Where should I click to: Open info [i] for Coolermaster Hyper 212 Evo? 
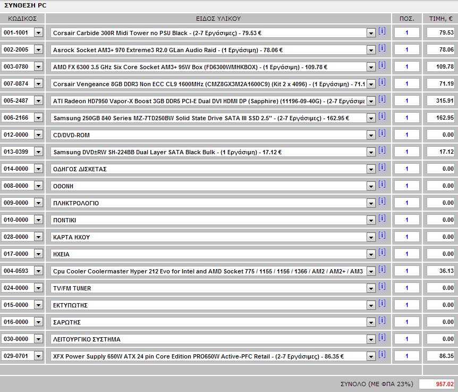pyautogui.click(x=382, y=269)
